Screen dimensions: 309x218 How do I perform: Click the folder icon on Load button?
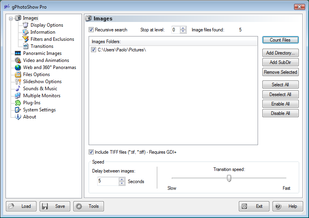(x=11, y=206)
